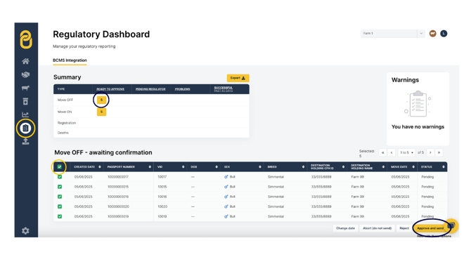Open the medicine bottle icon in sidebar
The height and width of the screenshot is (264, 471).
[x=25, y=101]
